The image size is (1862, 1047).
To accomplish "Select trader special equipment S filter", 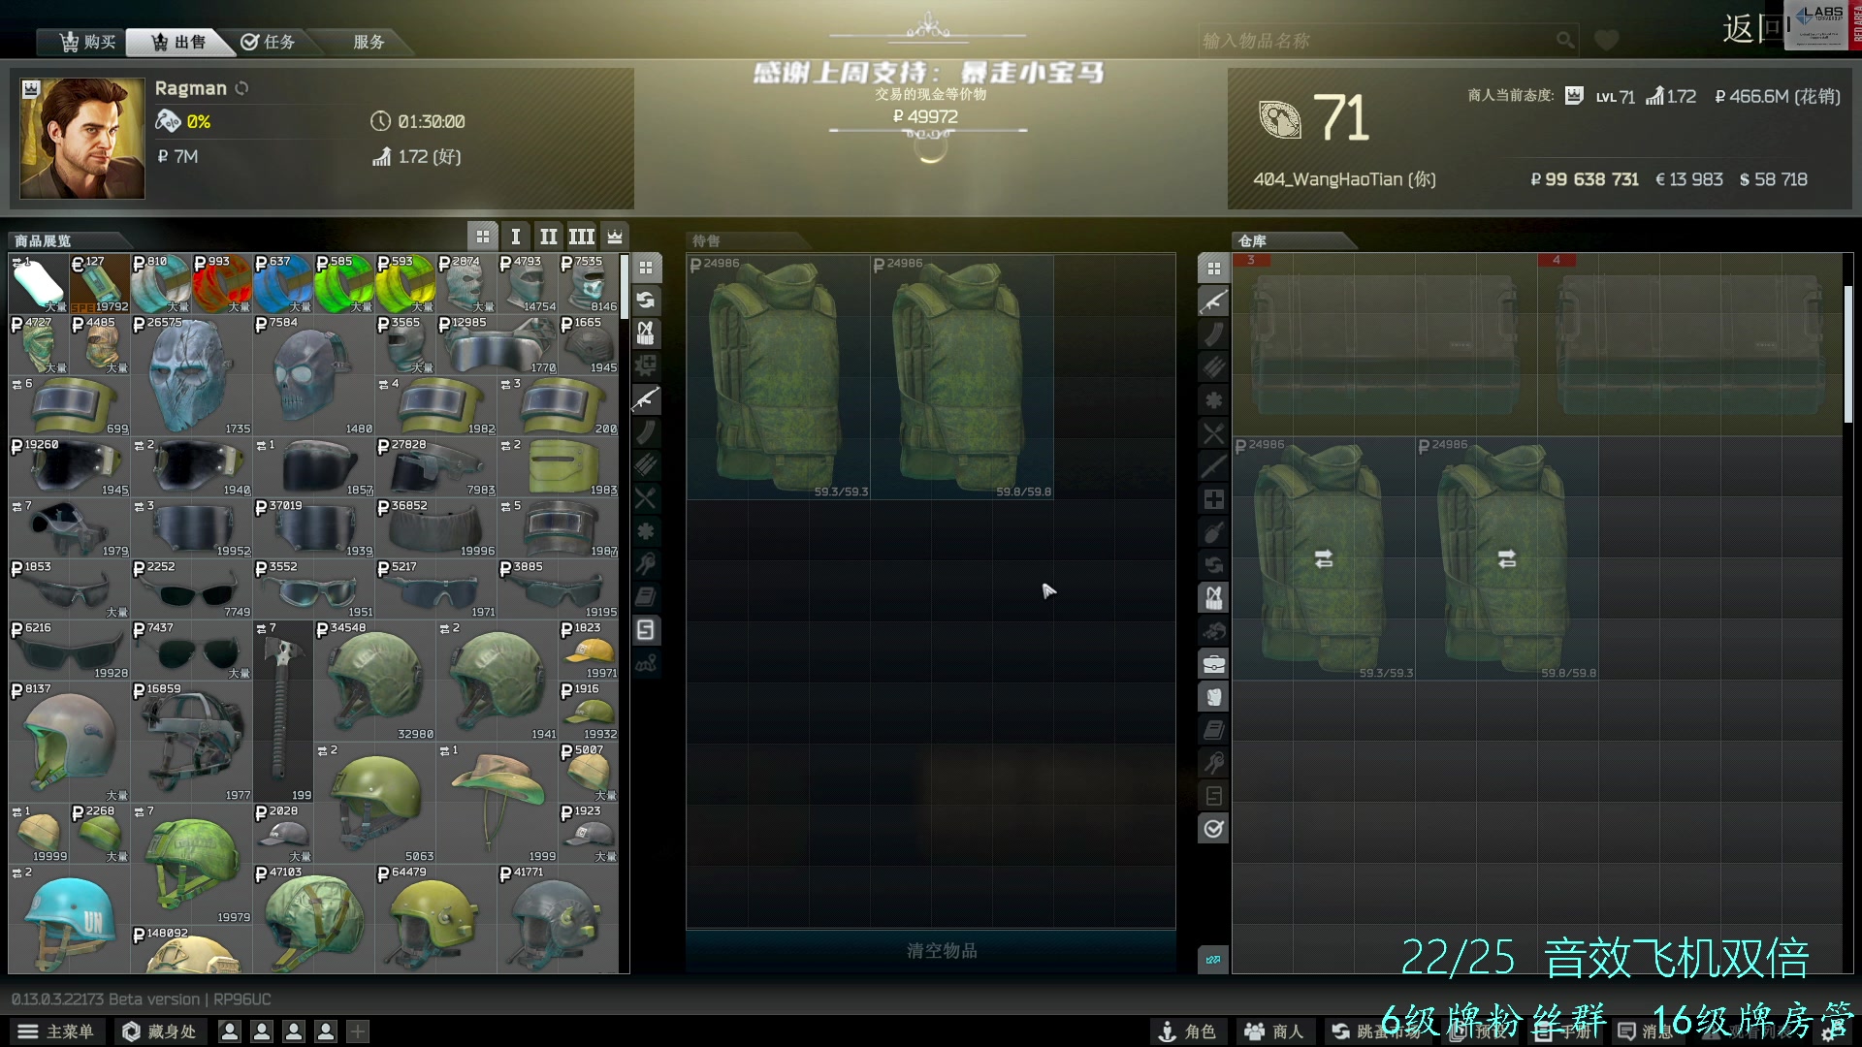I will point(646,630).
